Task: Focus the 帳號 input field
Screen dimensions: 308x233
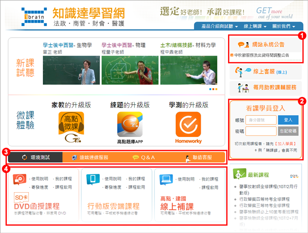Action: 261,120
